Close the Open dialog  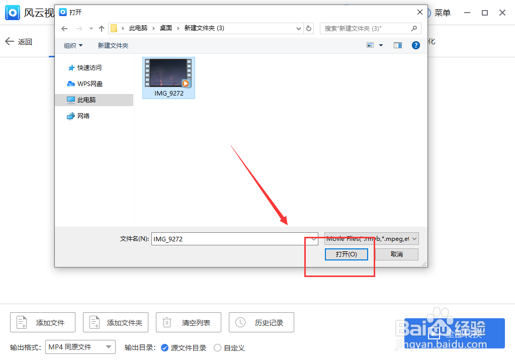(x=420, y=12)
